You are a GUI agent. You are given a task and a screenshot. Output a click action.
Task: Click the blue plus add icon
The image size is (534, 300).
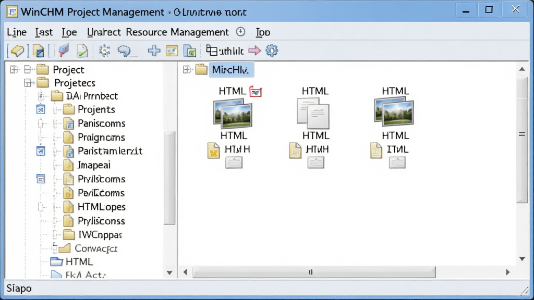[154, 51]
